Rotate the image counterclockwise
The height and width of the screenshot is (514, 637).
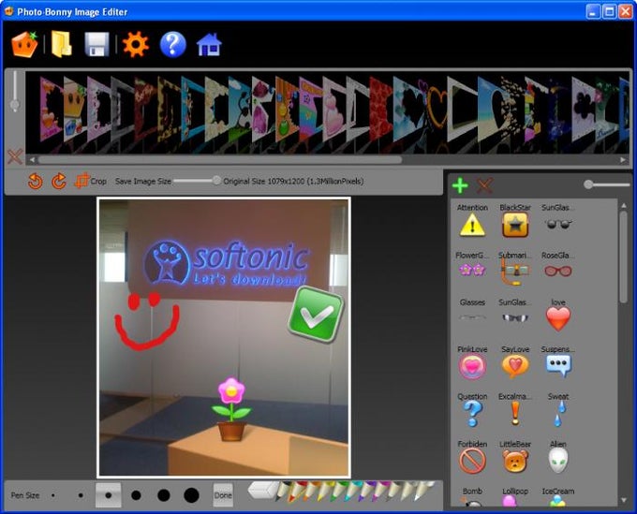pyautogui.click(x=36, y=181)
